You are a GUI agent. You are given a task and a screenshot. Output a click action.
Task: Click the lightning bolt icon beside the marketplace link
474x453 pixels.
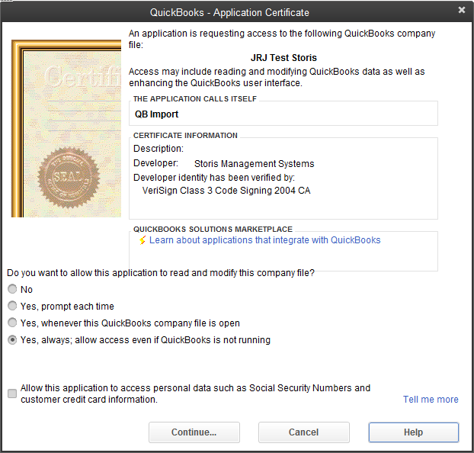click(142, 240)
